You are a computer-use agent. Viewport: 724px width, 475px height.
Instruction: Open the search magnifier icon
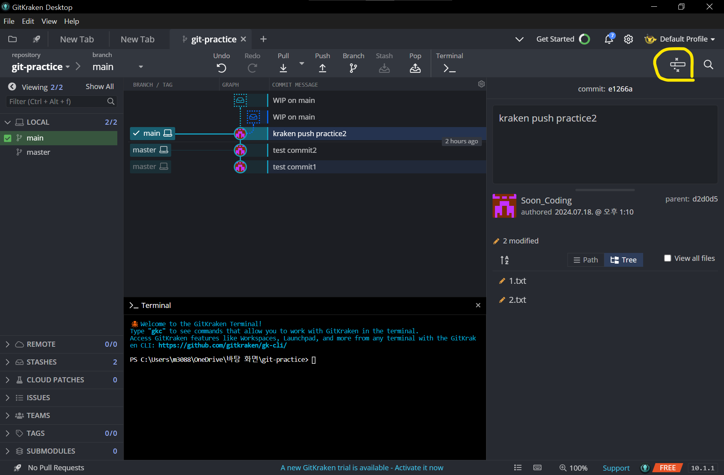click(709, 65)
